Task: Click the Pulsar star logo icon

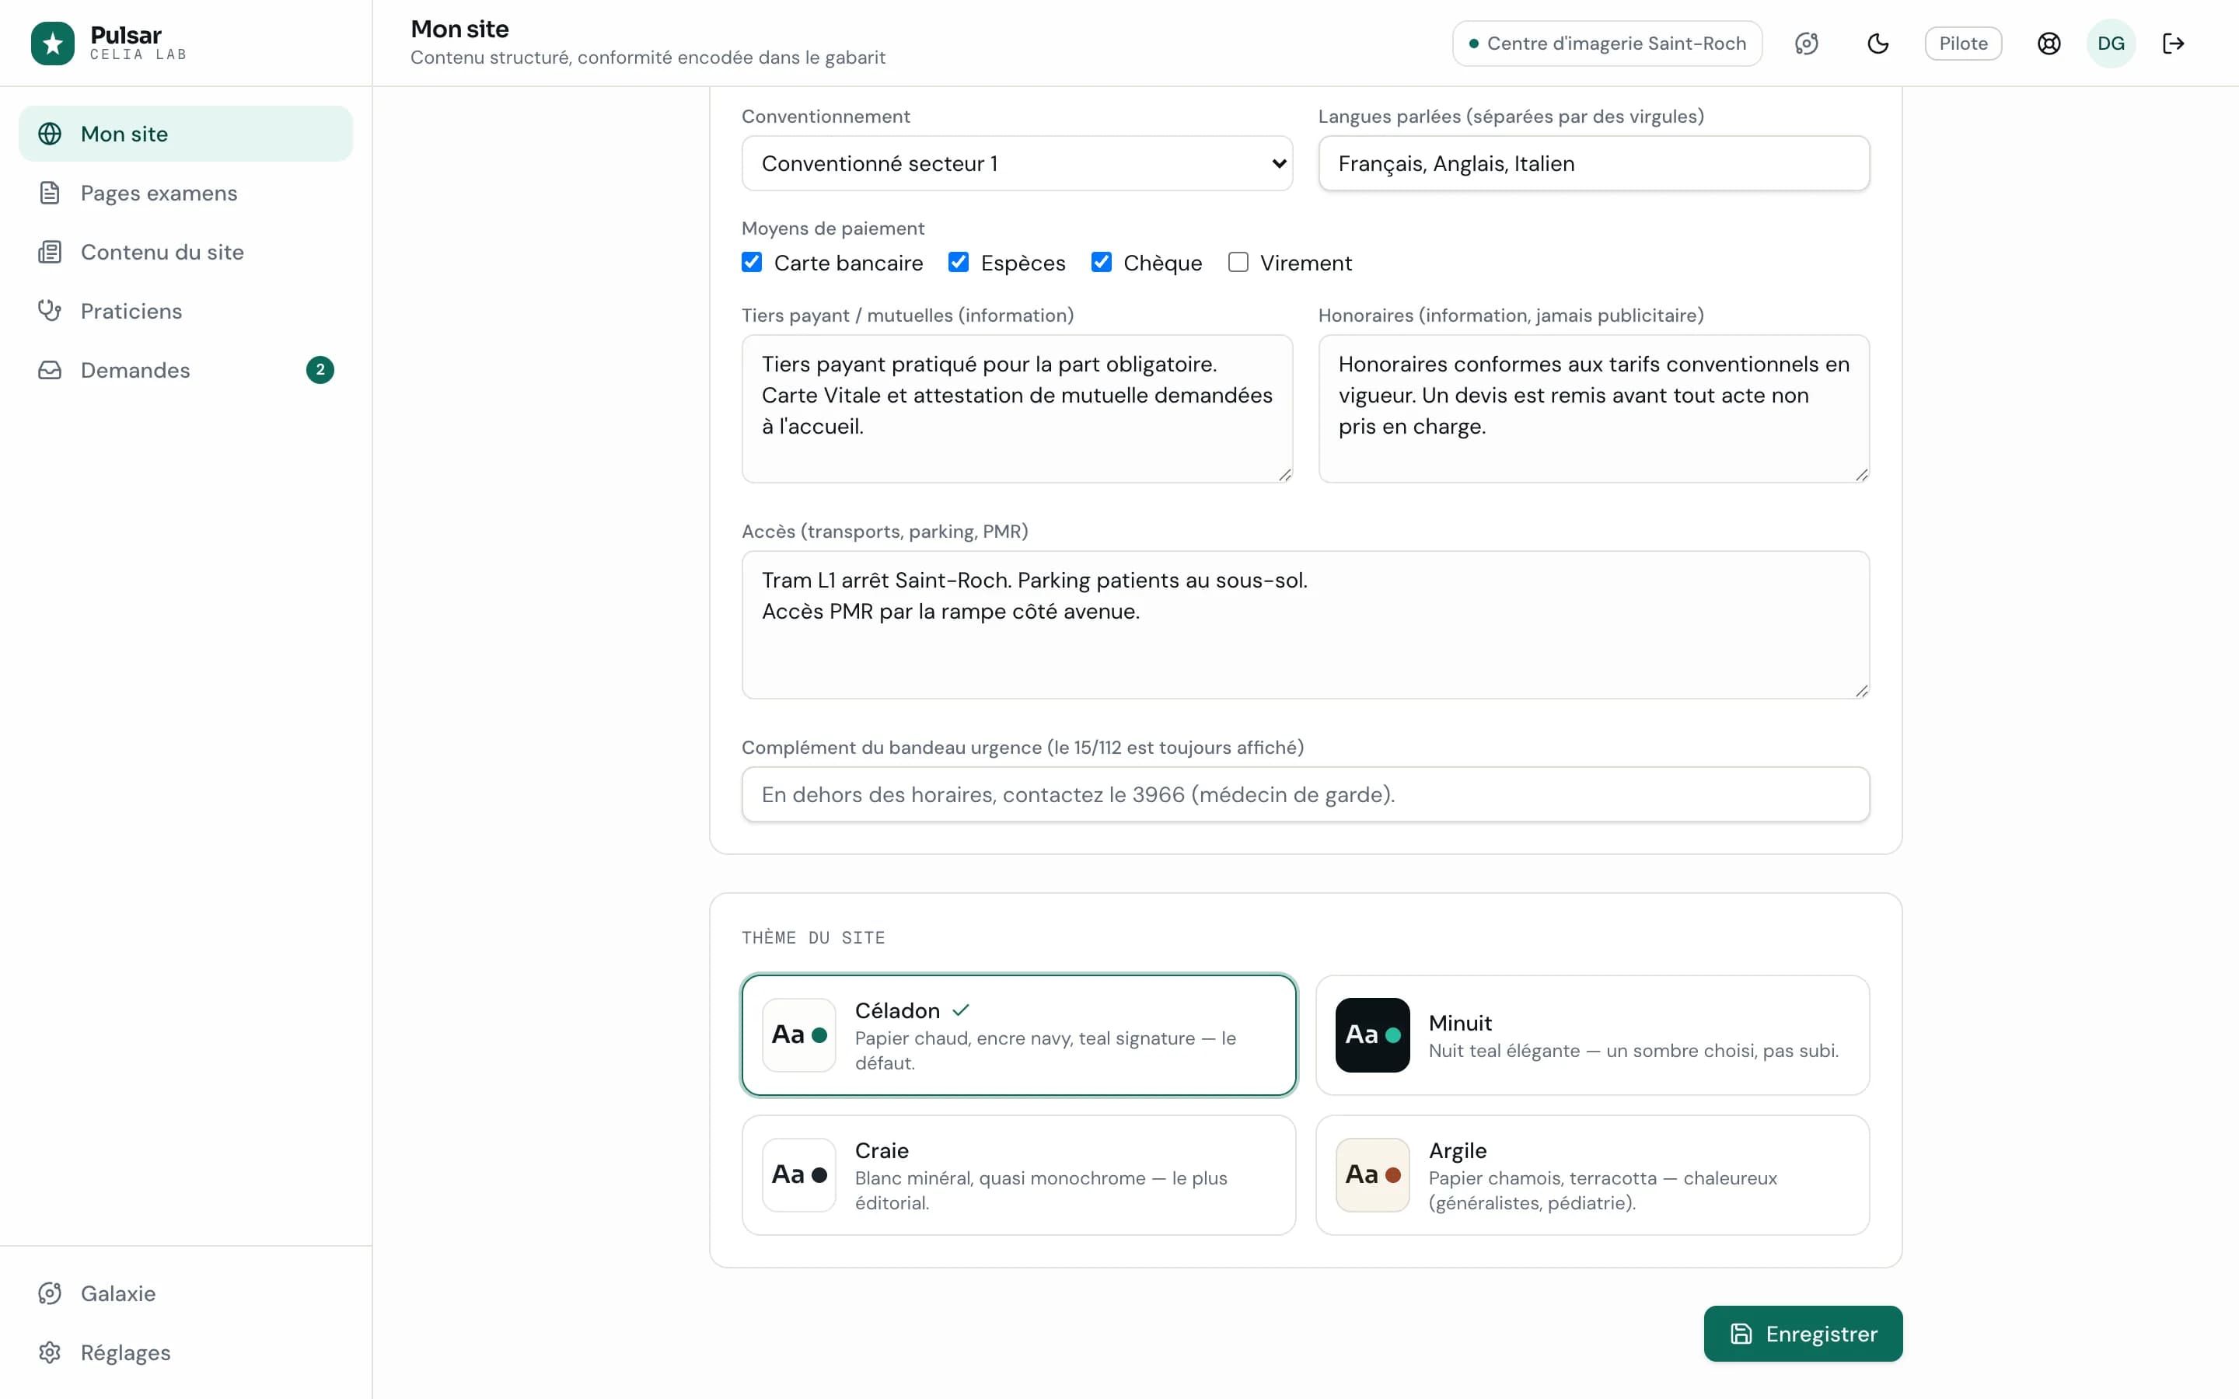Action: coord(53,44)
